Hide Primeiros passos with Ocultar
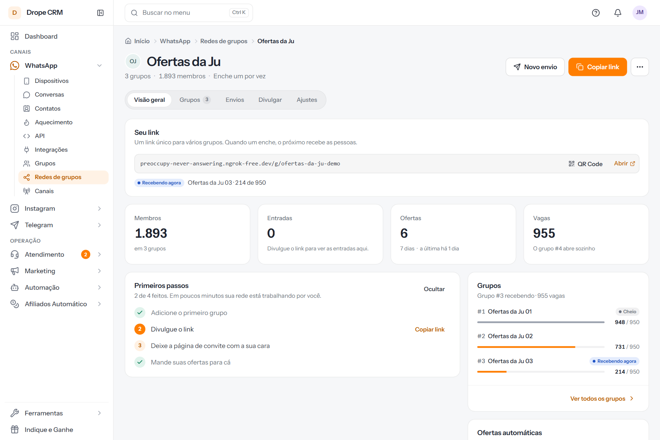Screen dimensions: 660x440 point(434,289)
